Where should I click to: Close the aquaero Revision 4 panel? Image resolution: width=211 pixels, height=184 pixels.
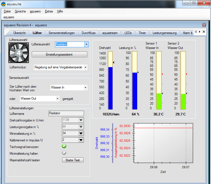click(x=204, y=25)
